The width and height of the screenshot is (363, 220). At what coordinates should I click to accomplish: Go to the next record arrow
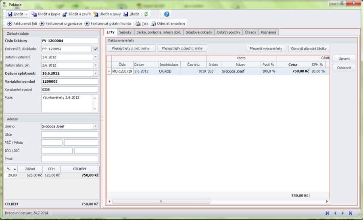coord(343,213)
